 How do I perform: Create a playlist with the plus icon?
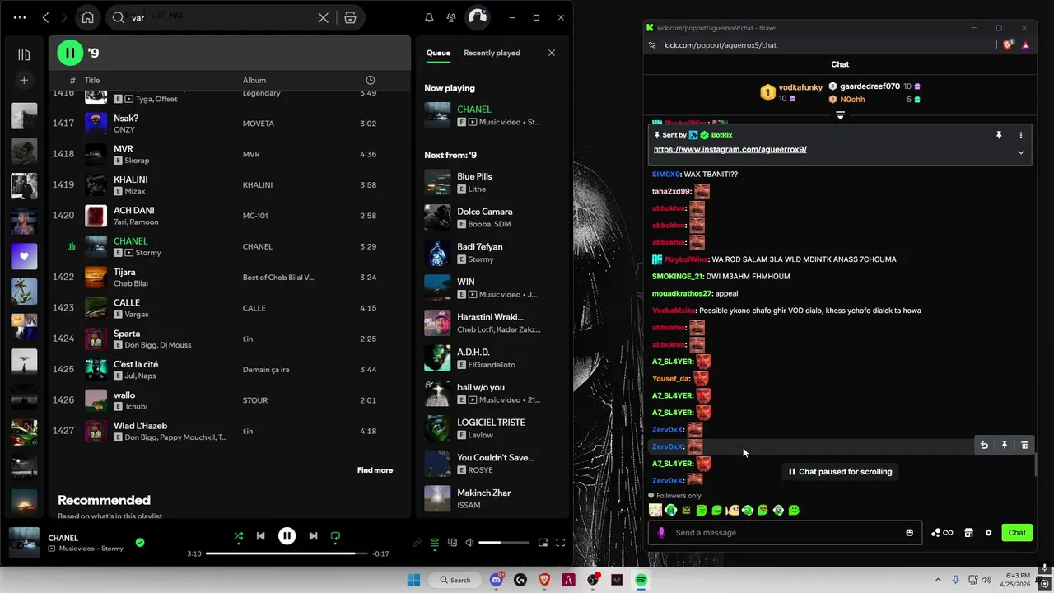click(24, 80)
